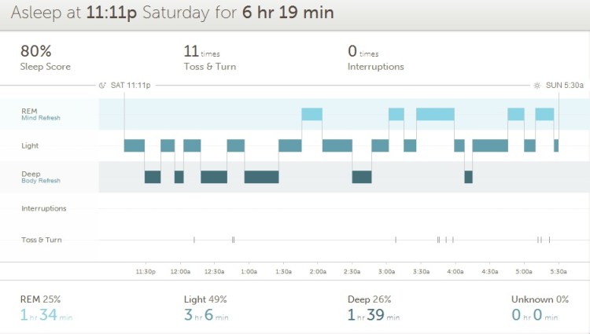
Task: Select the Light row label
Action: coord(30,145)
